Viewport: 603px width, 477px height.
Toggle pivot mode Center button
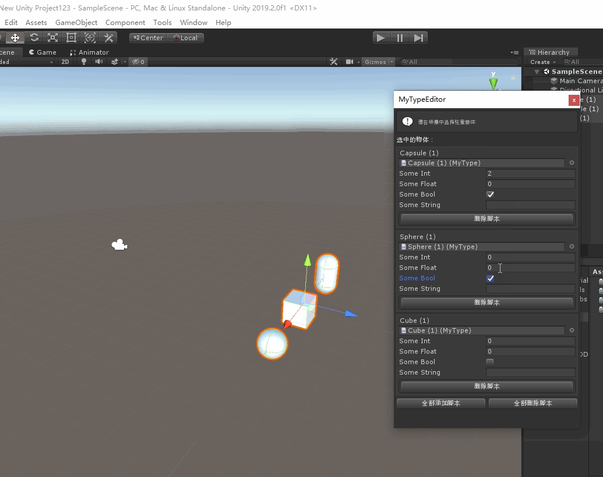tap(149, 38)
